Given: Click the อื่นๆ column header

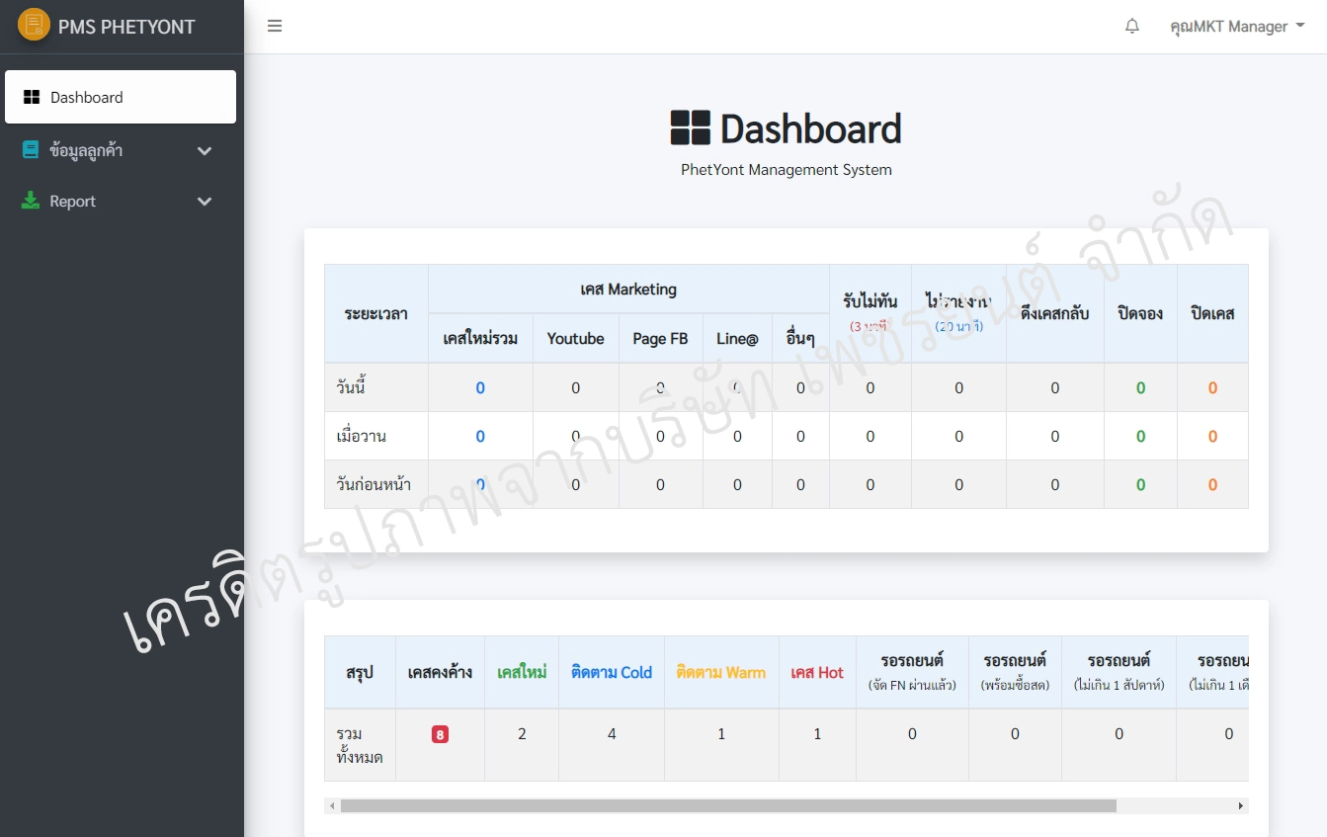Looking at the screenshot, I should click(800, 338).
